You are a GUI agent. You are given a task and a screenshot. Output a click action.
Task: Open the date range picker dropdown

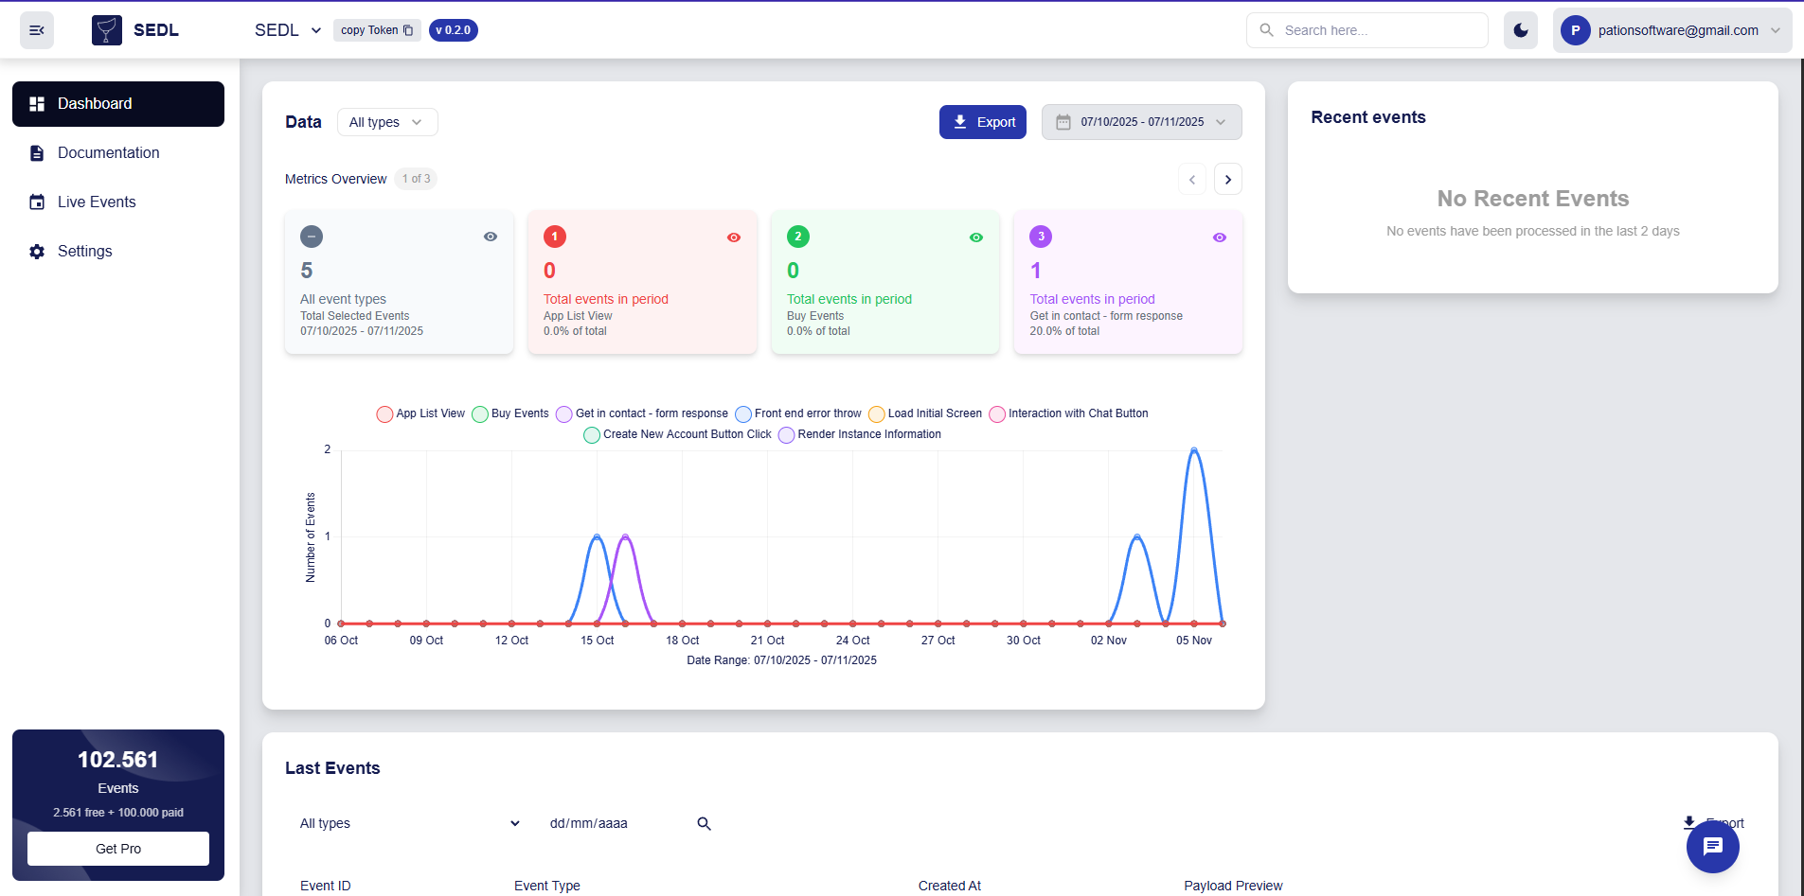point(1141,121)
